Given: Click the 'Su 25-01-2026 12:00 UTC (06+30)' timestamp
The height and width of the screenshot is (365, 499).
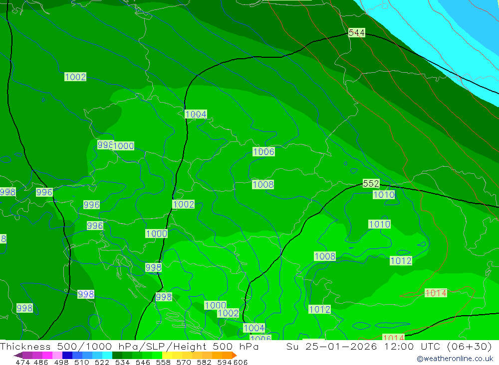Looking at the screenshot, I should (389, 346).
